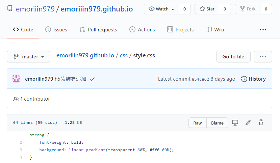Viewport: 280px width, 163px height.
Task: Open the master branch selector
Action: click(29, 57)
